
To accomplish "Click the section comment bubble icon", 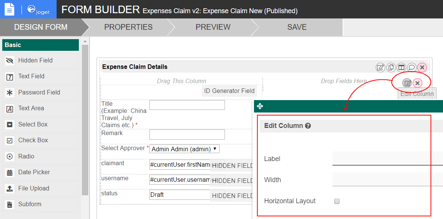I will [x=412, y=68].
